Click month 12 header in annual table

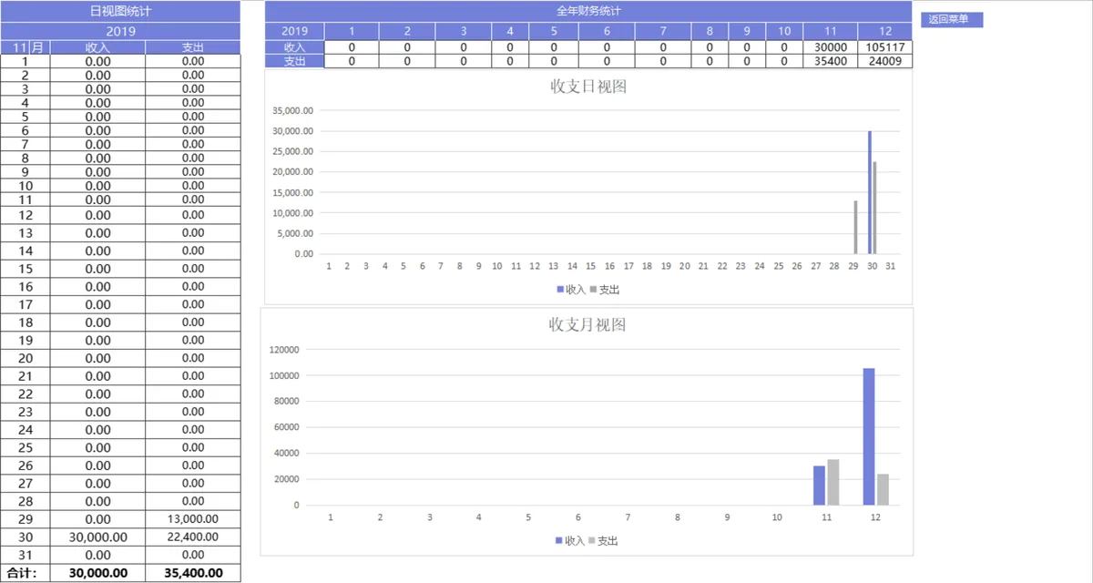pos(885,32)
